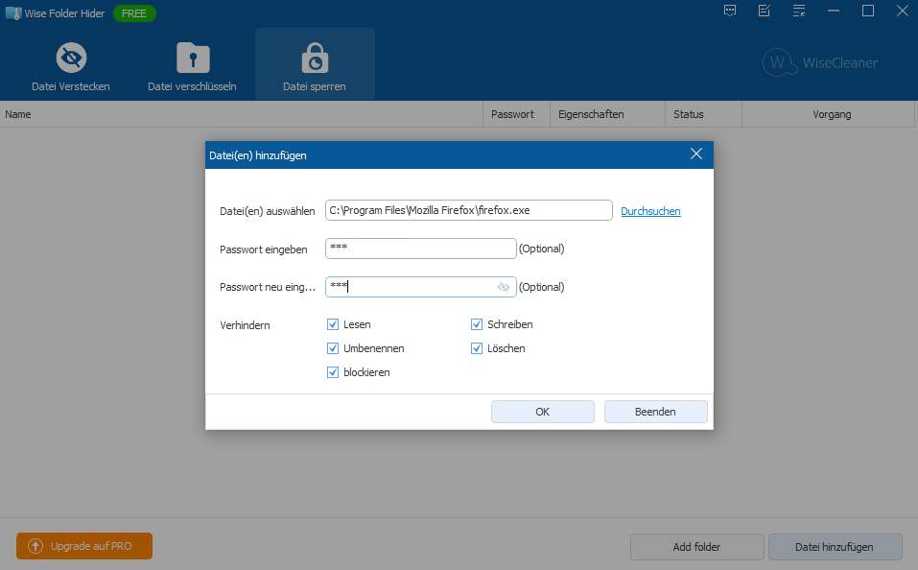
Task: Uncheck the Lesen checkbox
Action: (x=333, y=324)
